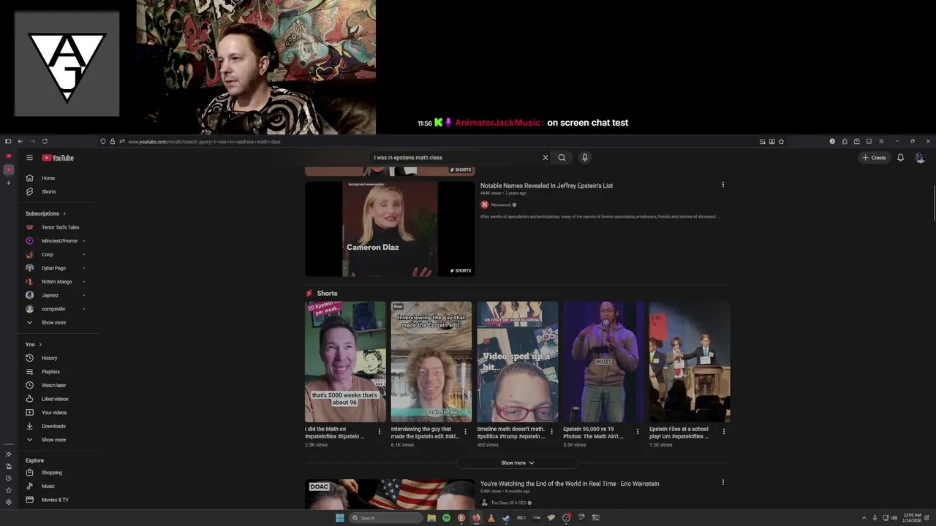Bookmark page with star icon
Image resolution: width=936 pixels, height=526 pixels.
781,141
